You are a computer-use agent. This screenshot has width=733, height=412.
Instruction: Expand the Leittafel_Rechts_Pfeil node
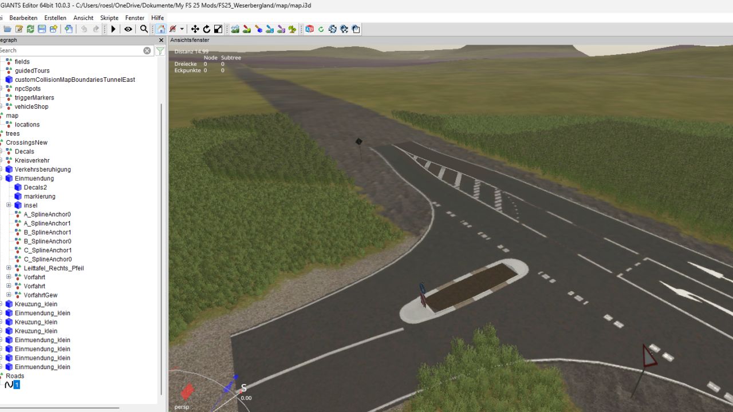(x=9, y=268)
